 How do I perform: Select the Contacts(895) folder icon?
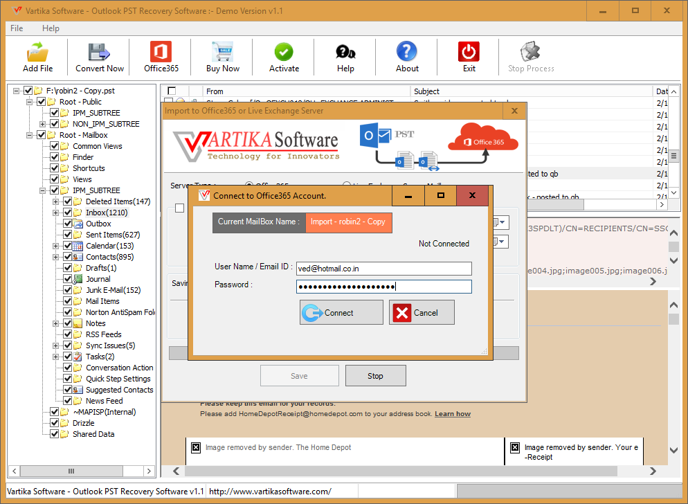78,257
